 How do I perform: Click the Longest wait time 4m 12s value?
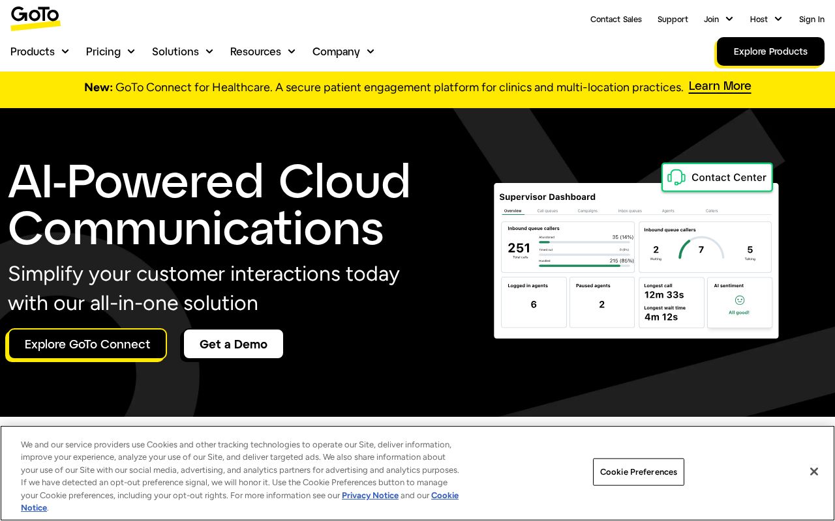pyautogui.click(x=661, y=317)
